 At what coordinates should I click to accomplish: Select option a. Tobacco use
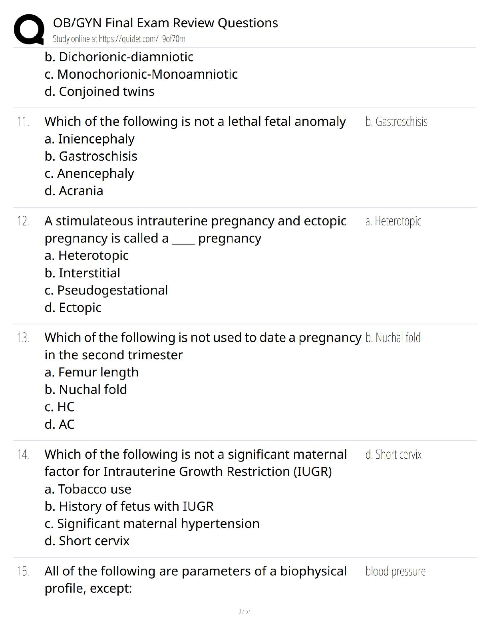click(88, 489)
